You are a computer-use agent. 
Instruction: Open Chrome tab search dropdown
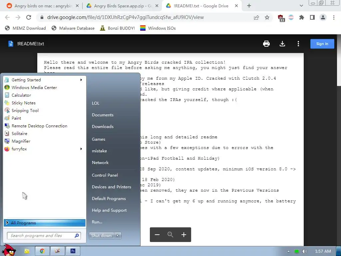[x=301, y=6]
